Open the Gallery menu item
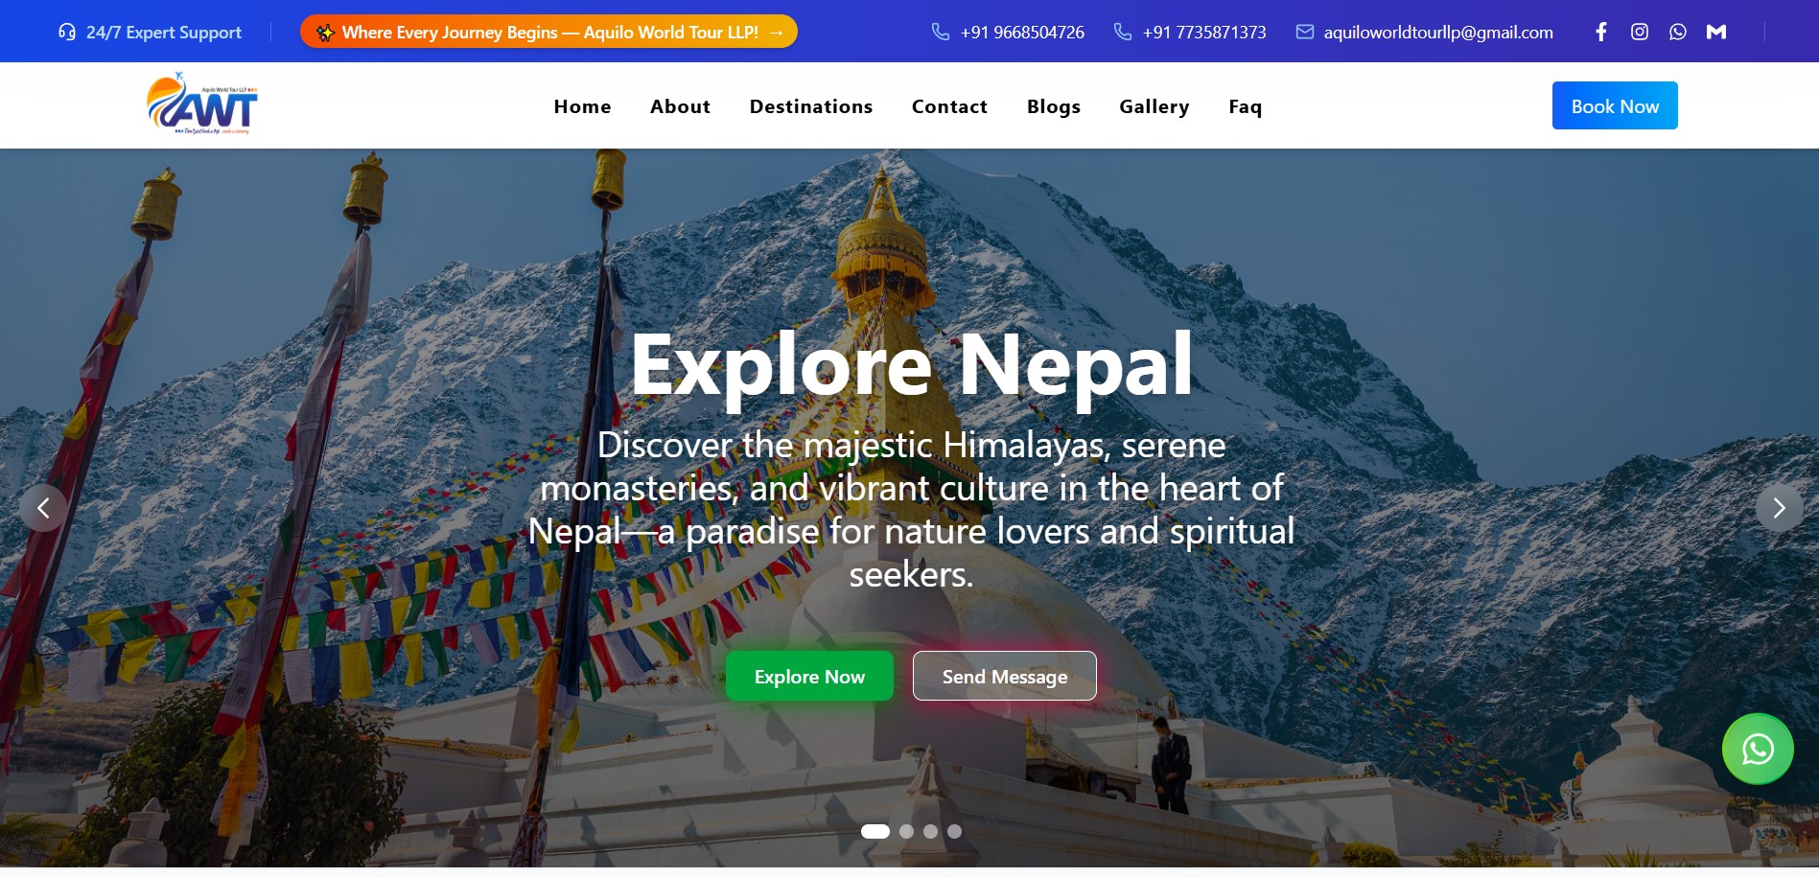This screenshot has height=877, width=1819. pos(1154,106)
